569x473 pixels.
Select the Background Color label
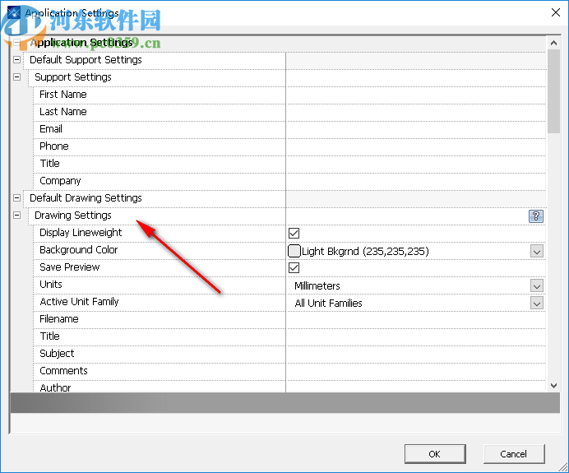[x=79, y=250]
